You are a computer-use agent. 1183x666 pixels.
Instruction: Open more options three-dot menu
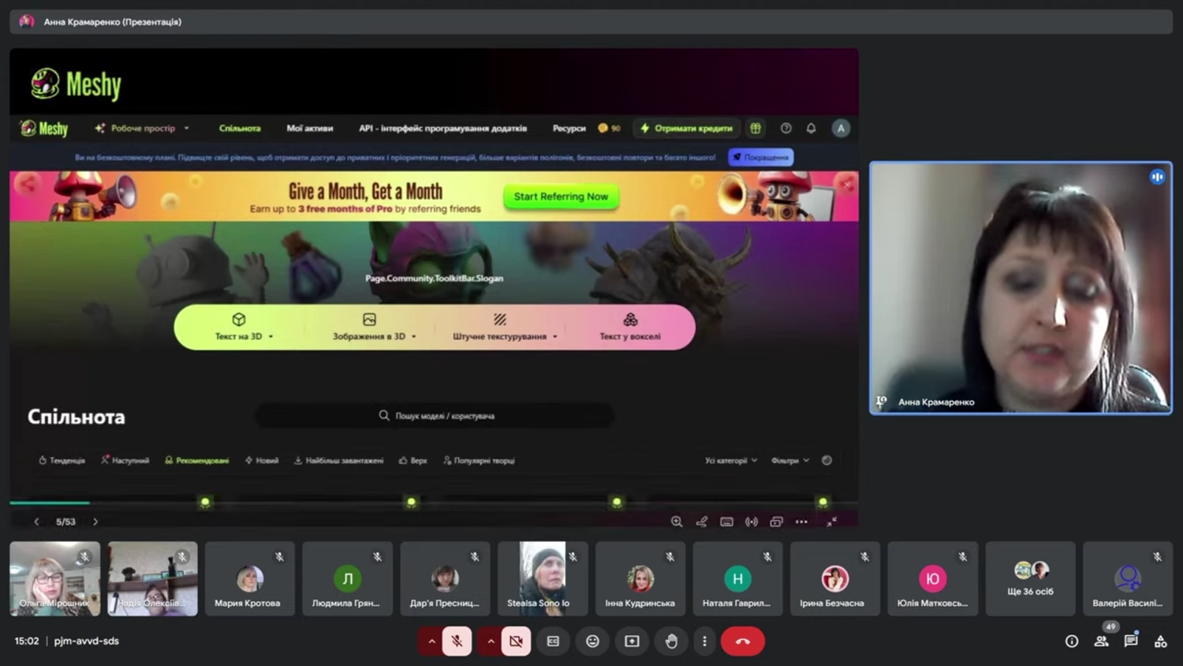pos(704,641)
